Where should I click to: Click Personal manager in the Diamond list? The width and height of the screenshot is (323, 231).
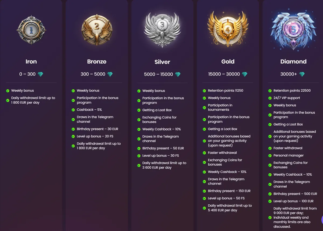coord(289,155)
